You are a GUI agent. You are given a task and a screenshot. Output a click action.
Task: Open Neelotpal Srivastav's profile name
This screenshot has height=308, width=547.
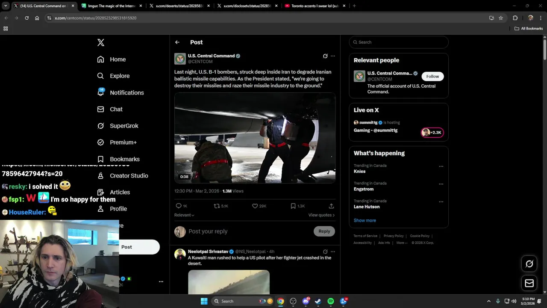pyautogui.click(x=208, y=252)
